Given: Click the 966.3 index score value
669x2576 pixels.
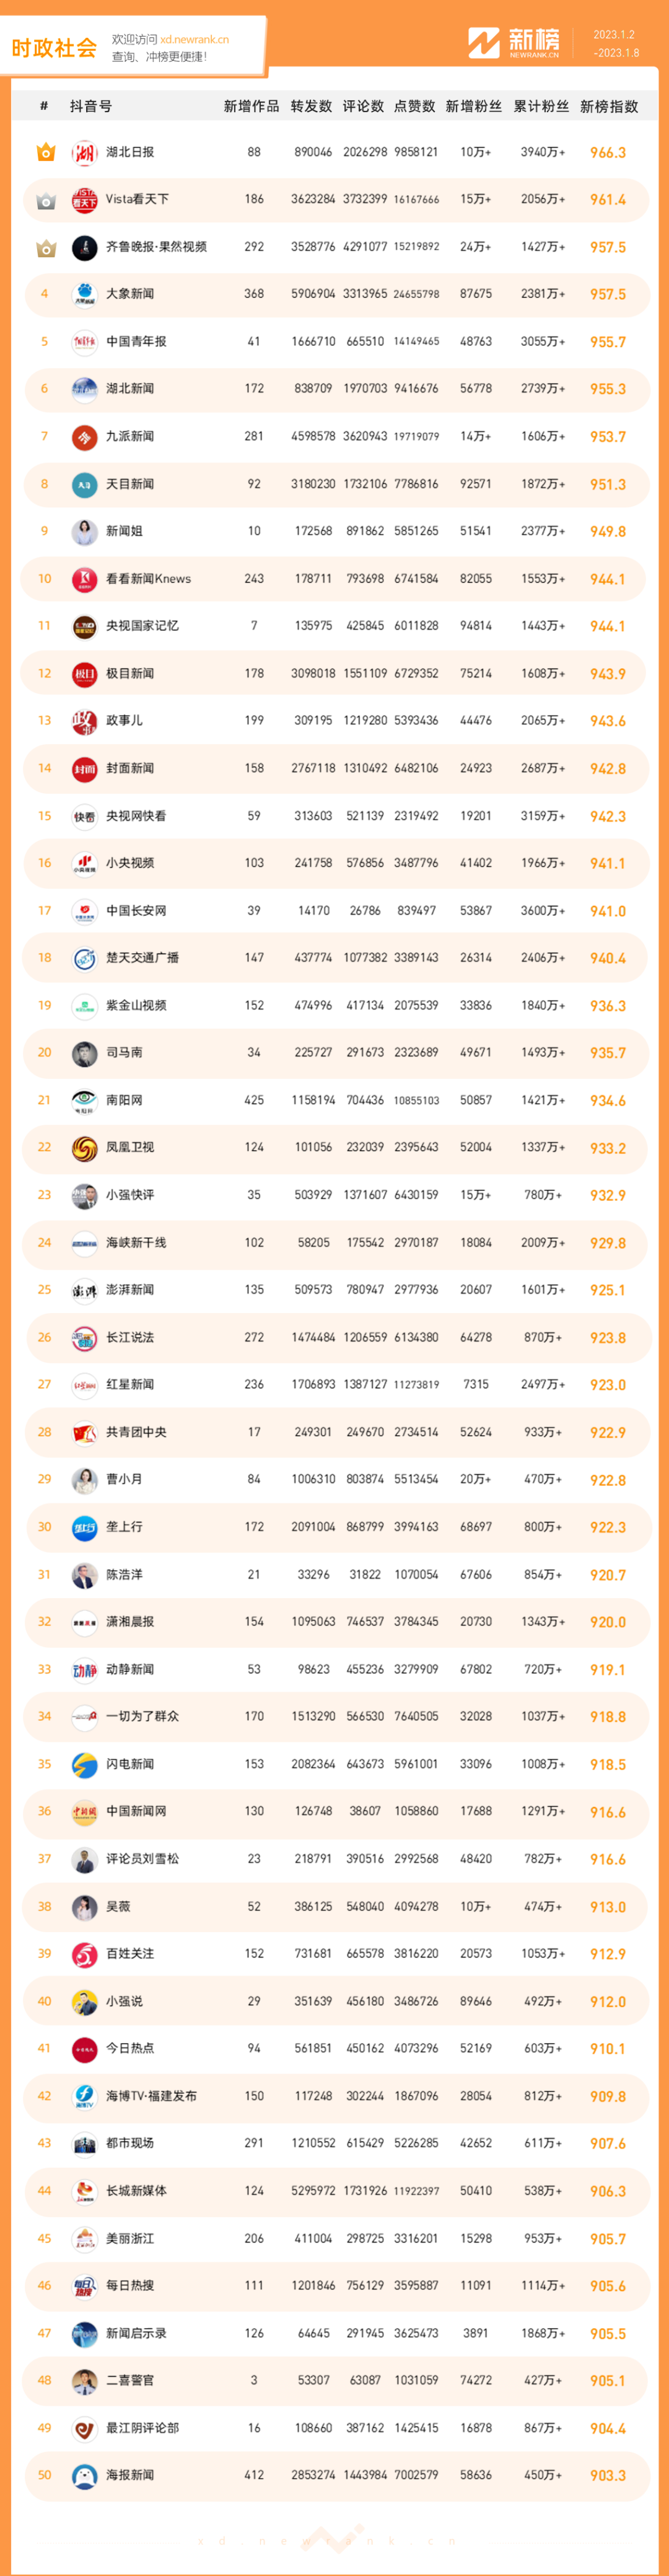Looking at the screenshot, I should pos(608,153).
